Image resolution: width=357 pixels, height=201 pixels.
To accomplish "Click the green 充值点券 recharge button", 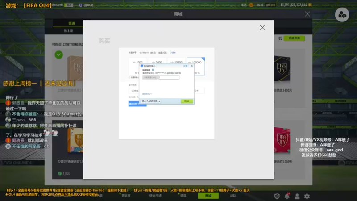I will pos(294,38).
